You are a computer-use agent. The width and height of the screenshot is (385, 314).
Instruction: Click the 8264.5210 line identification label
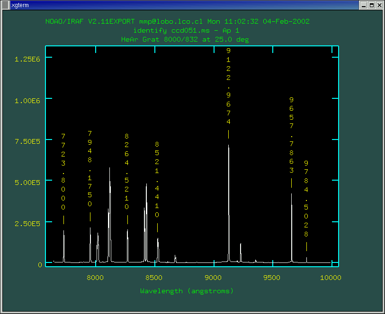127,171
